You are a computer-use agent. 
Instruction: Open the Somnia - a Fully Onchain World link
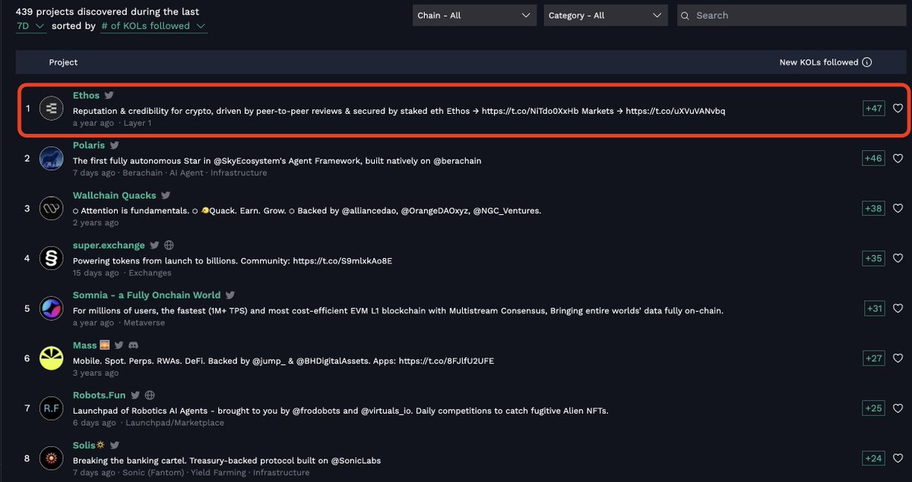pyautogui.click(x=147, y=295)
